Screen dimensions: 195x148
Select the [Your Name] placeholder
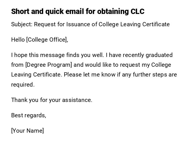[x=27, y=131]
